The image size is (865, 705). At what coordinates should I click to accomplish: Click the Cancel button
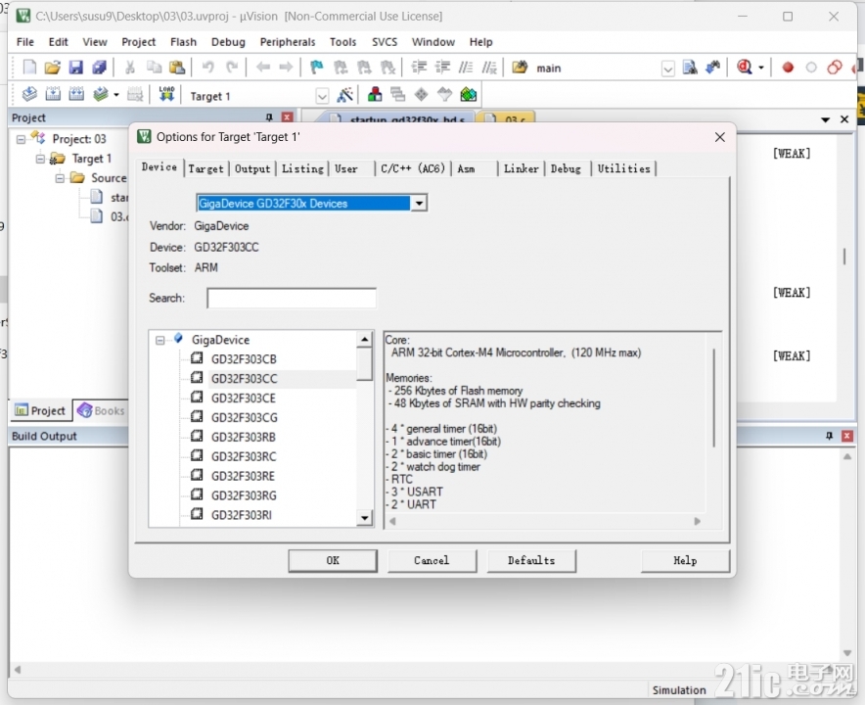pos(432,560)
